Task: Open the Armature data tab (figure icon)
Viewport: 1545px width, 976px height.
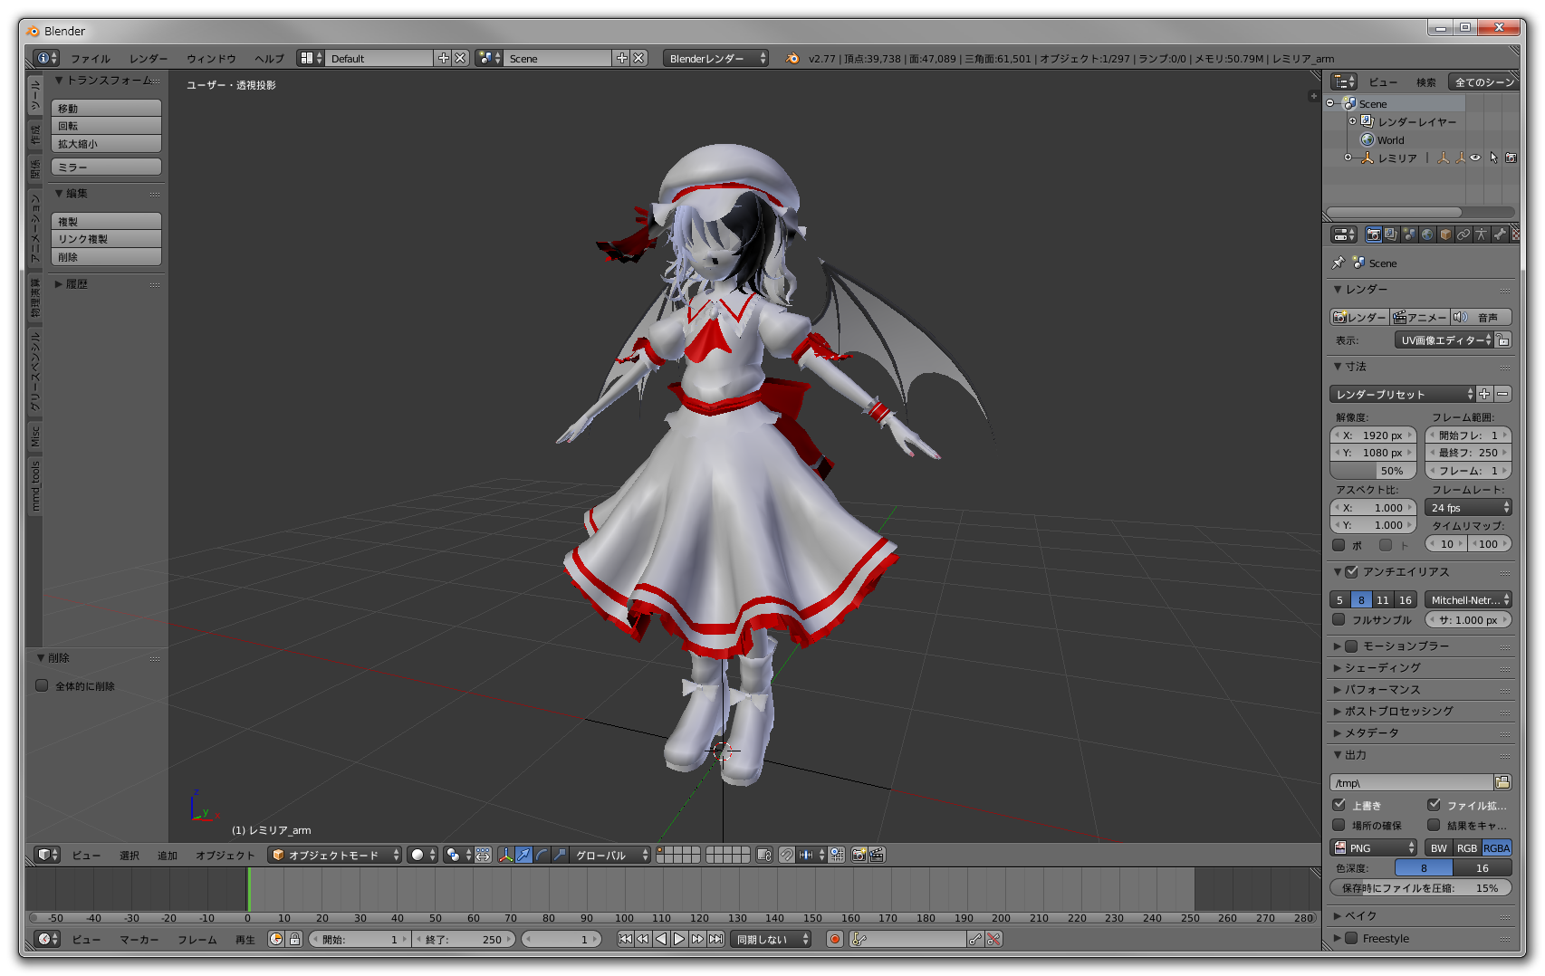Action: [x=1482, y=234]
